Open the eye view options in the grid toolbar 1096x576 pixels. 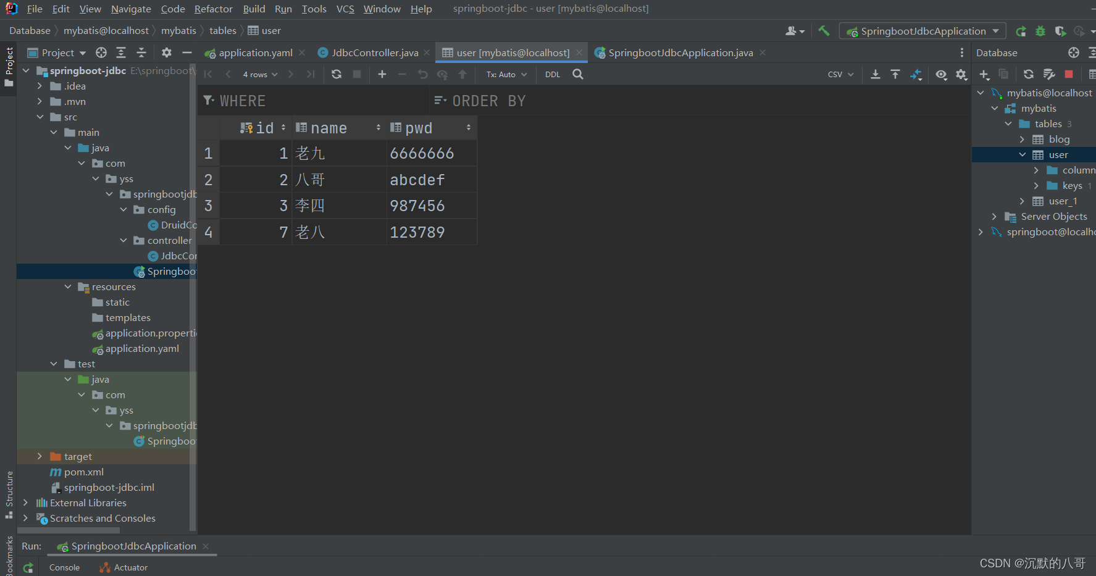click(x=941, y=74)
